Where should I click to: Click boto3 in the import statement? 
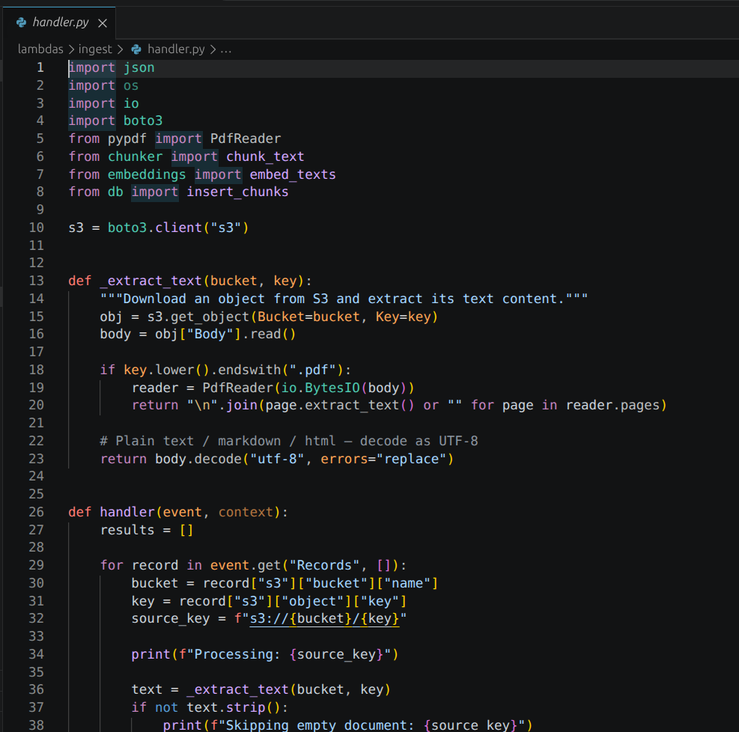click(143, 121)
